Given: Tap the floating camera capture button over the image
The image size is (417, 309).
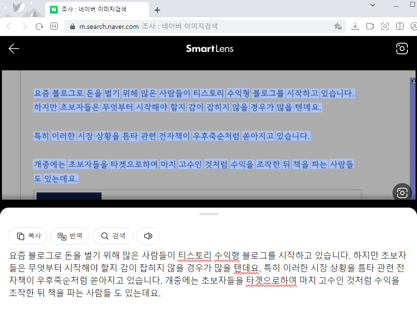Looking at the screenshot, I should pyautogui.click(x=402, y=193).
